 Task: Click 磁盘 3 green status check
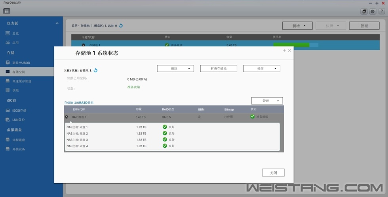(165, 139)
